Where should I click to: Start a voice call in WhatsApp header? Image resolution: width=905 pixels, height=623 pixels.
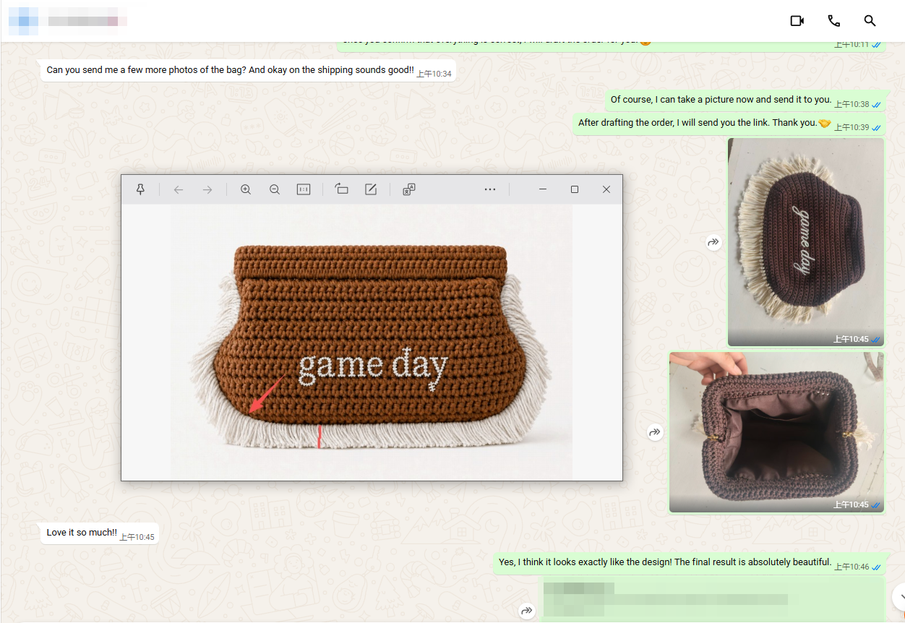coord(833,21)
